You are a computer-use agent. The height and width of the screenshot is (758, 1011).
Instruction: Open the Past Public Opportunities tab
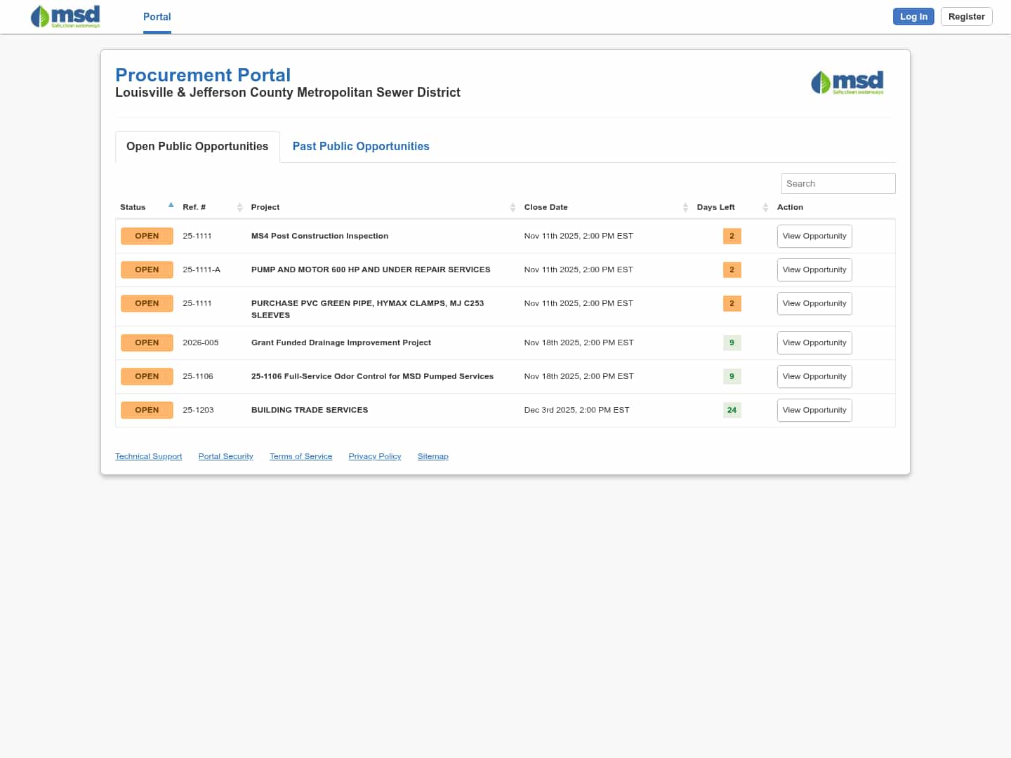361,146
